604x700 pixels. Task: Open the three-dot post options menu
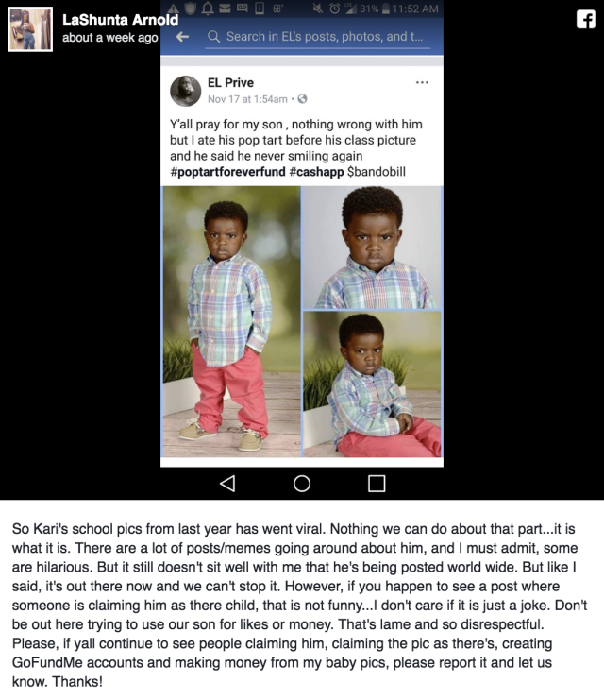tap(422, 82)
